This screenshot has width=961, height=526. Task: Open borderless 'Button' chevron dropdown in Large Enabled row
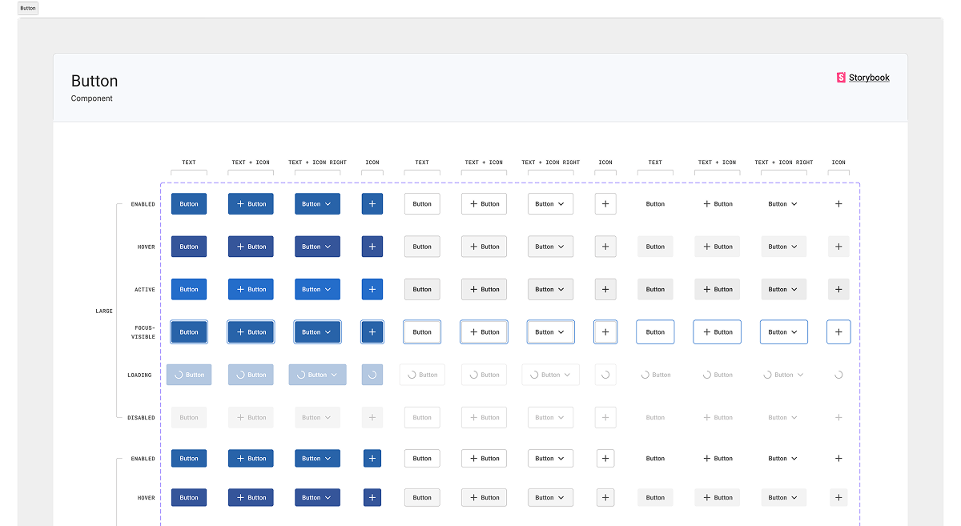tap(783, 204)
